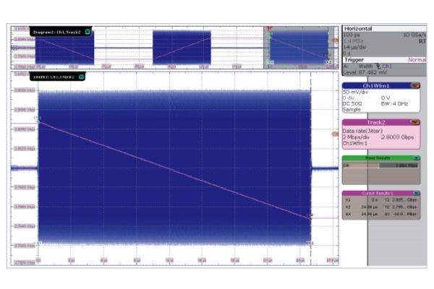The width and height of the screenshot is (434, 289).
Task: Click the orange trigger level marker in zoom
Action: click(335, 134)
